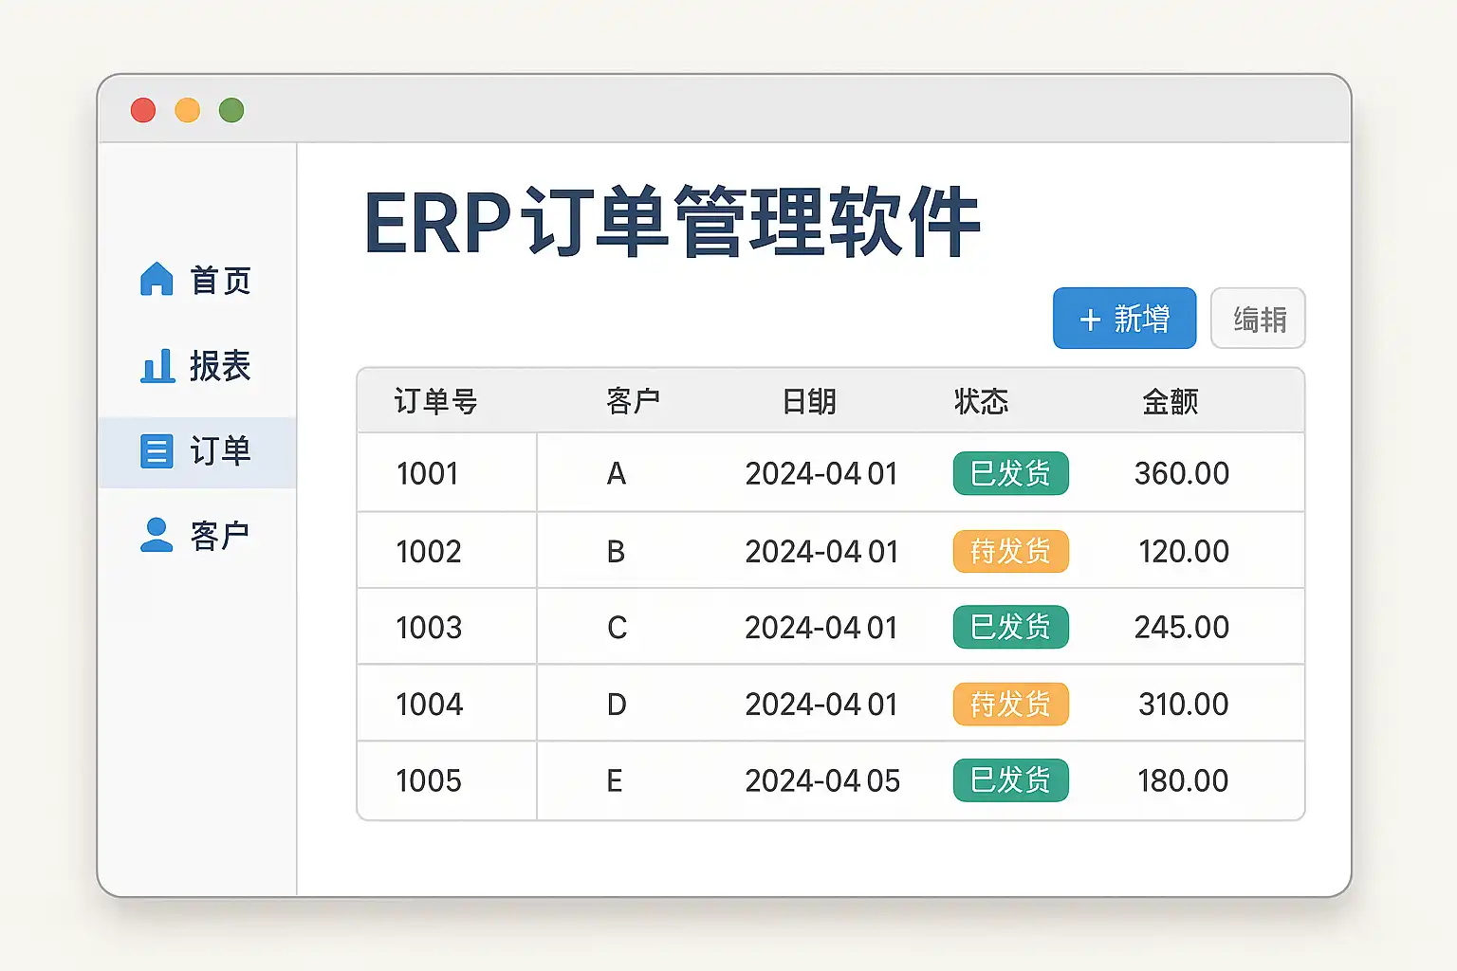Click the date 2024-04 05 of order 1005
Image resolution: width=1457 pixels, height=971 pixels.
(x=822, y=780)
